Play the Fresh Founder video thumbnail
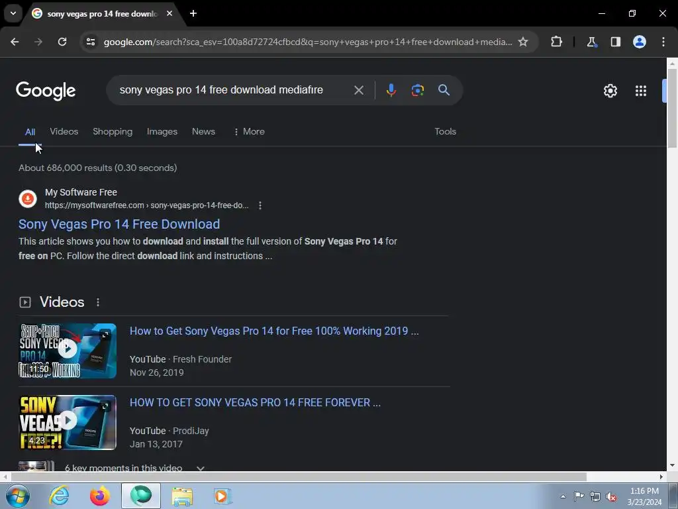 pos(68,351)
